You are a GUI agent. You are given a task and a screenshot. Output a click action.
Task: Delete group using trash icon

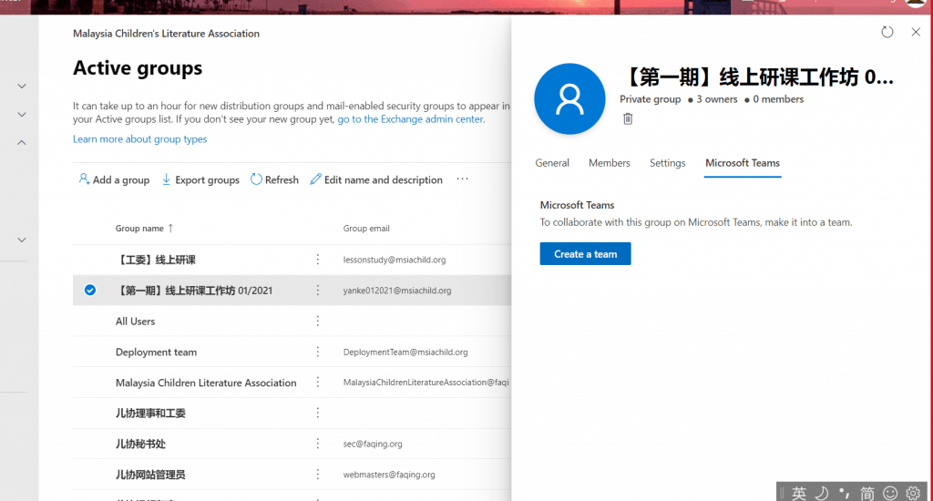628,118
